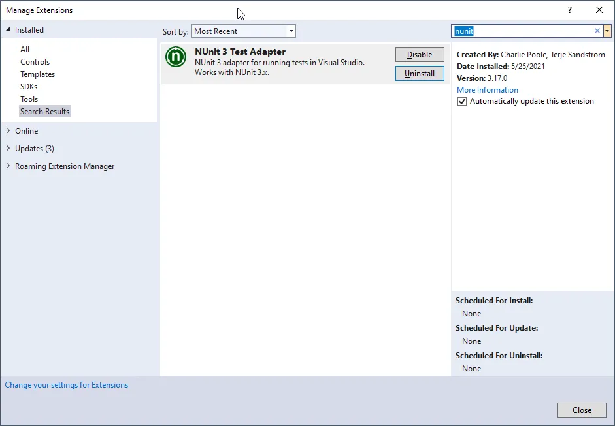615x426 pixels.
Task: Click the Scheduled For Uninstall label
Action: 499,356
